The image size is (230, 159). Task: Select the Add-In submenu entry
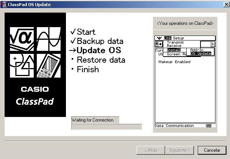(x=197, y=50)
